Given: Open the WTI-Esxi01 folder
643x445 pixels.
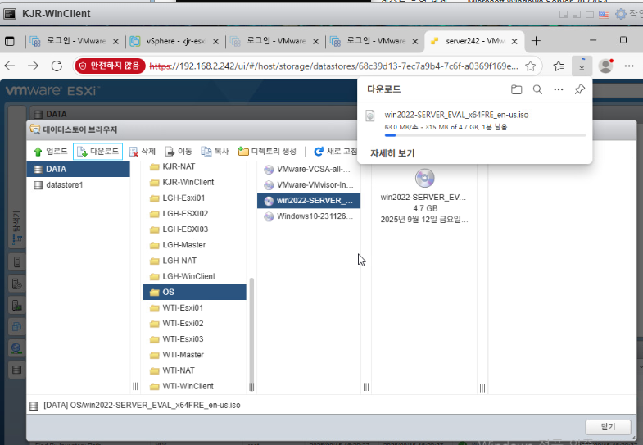Looking at the screenshot, I should (194, 308).
